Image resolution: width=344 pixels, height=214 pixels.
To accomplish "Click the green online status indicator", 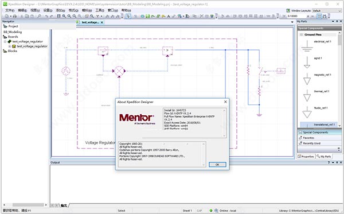I will click(211, 211).
